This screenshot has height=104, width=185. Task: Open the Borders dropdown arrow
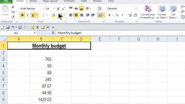point(47,15)
